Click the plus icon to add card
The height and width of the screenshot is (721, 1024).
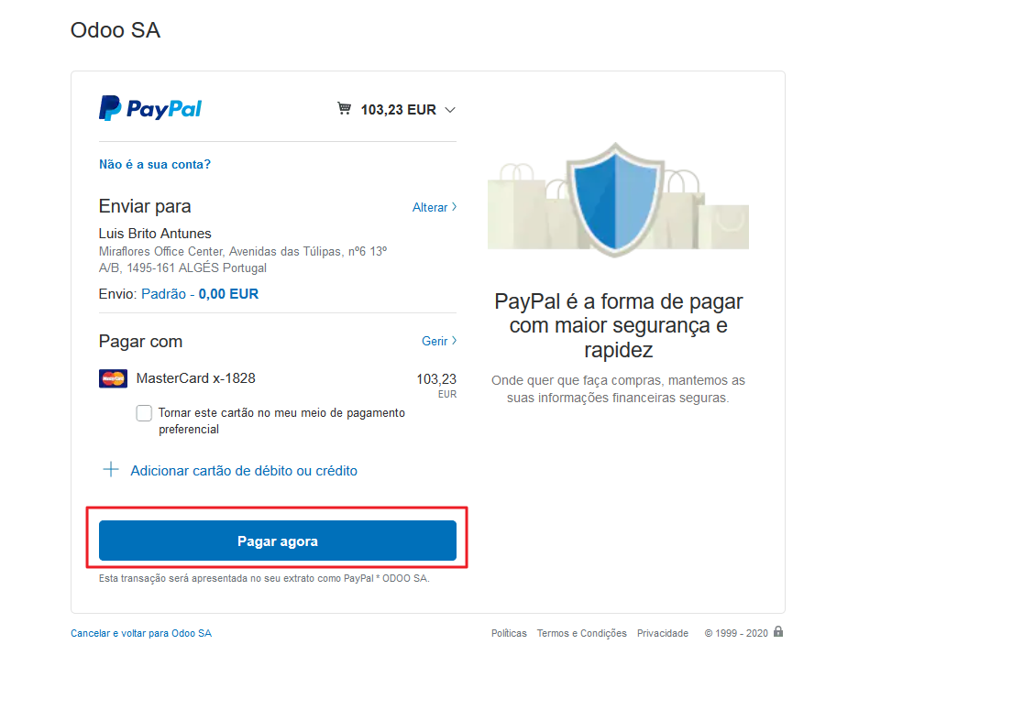click(x=111, y=470)
